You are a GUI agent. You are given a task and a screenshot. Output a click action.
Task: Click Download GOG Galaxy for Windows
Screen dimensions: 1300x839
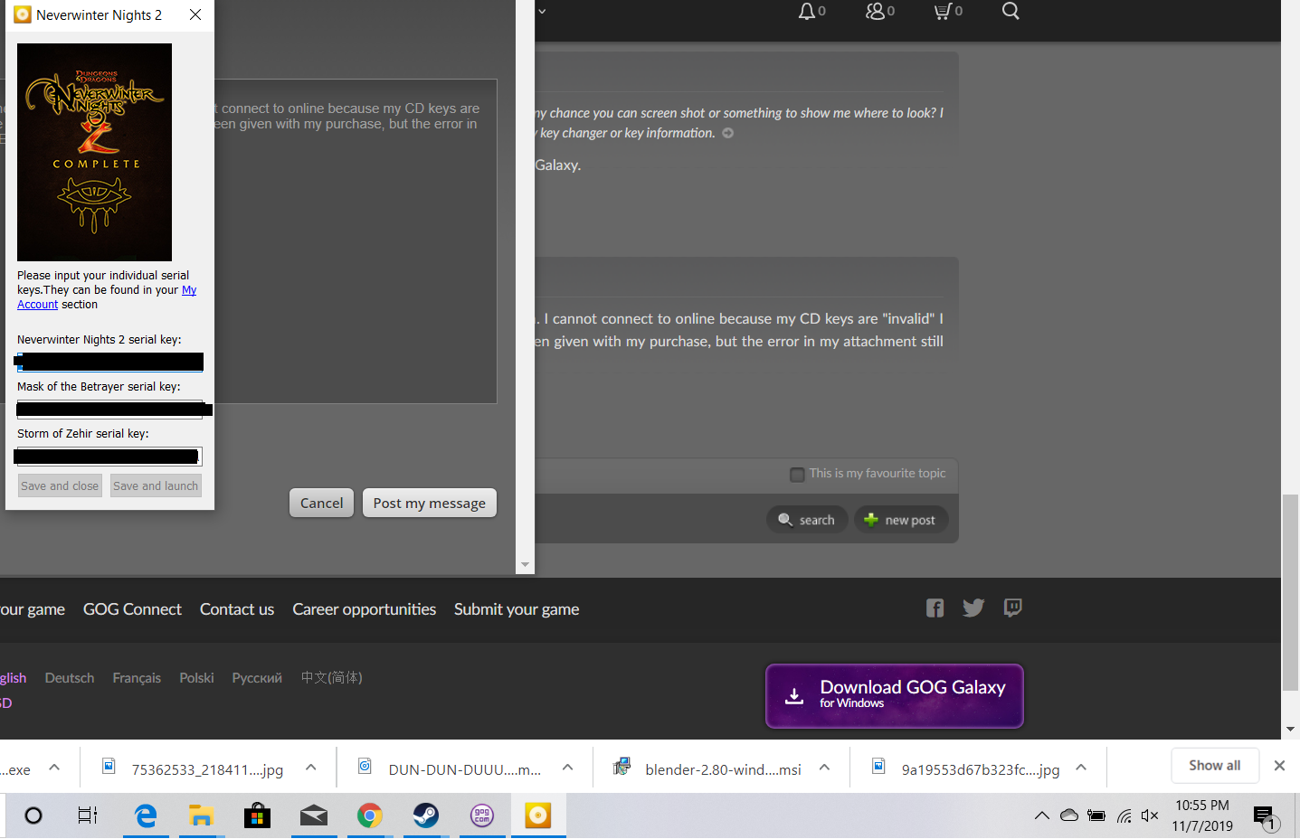tap(895, 695)
